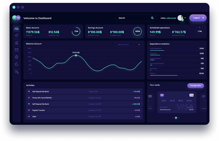Open the growth chart sidebar icon
The image size is (219, 141).
[17, 43]
